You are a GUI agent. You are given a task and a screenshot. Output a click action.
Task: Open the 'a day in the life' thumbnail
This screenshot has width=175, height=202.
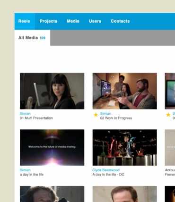click(52, 147)
